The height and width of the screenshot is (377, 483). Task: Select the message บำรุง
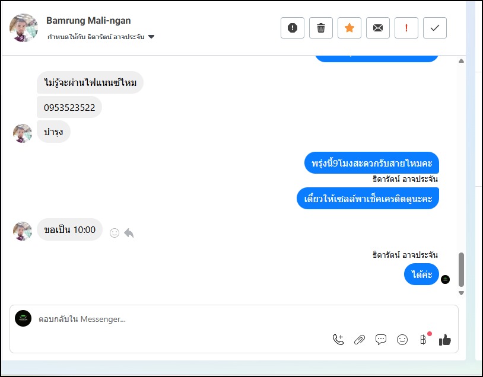click(53, 132)
